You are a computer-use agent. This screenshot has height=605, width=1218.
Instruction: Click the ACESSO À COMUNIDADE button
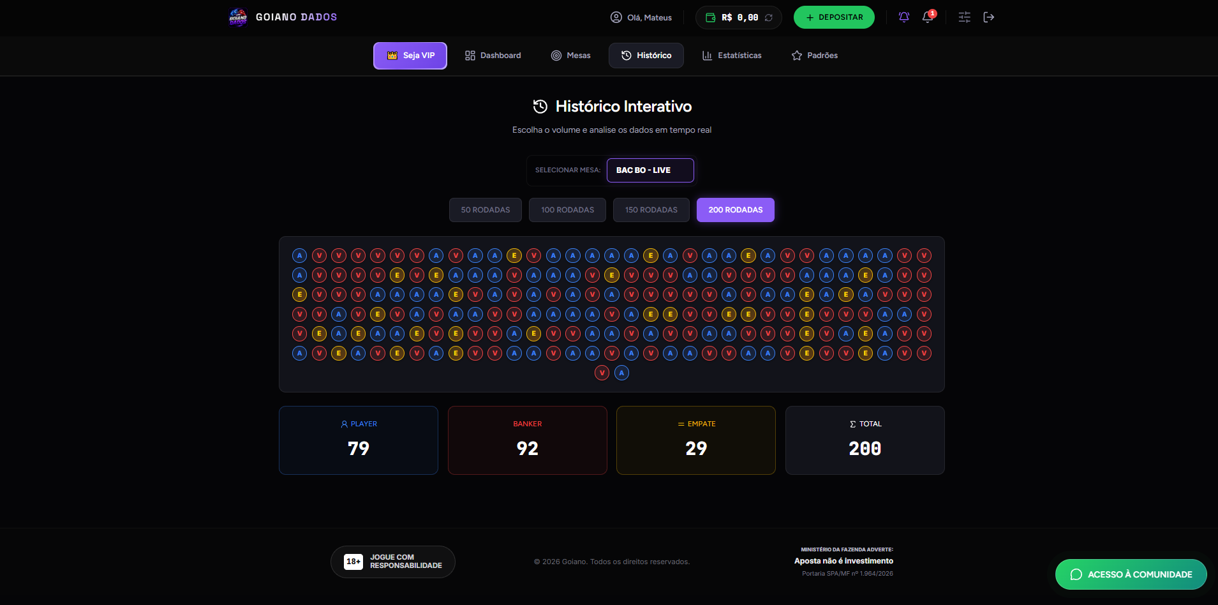point(1131,574)
